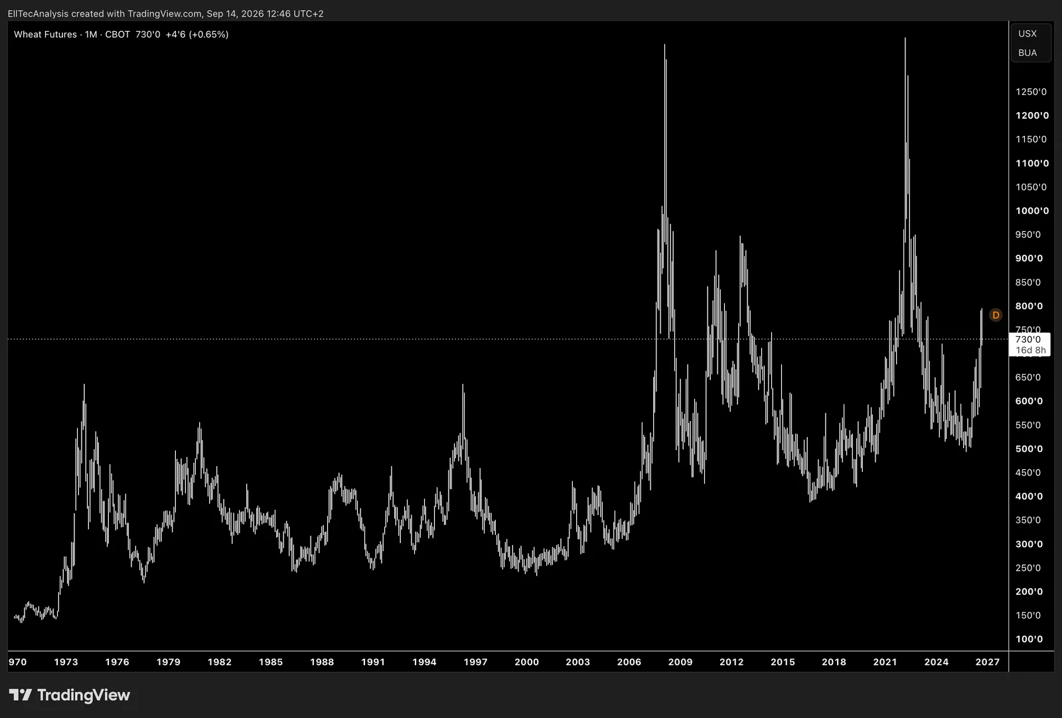The width and height of the screenshot is (1062, 718).
Task: Click the 2009 year label
Action: pos(680,662)
